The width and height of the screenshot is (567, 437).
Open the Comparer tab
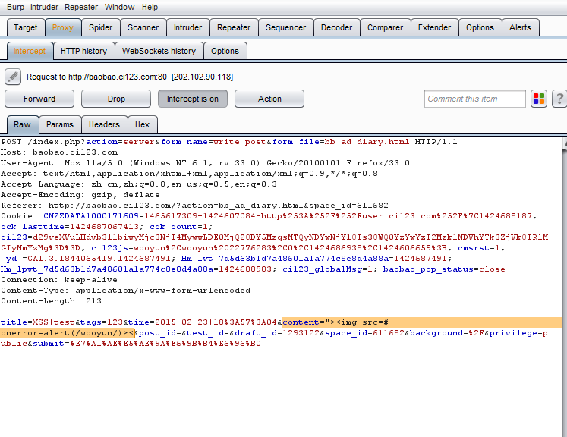385,27
